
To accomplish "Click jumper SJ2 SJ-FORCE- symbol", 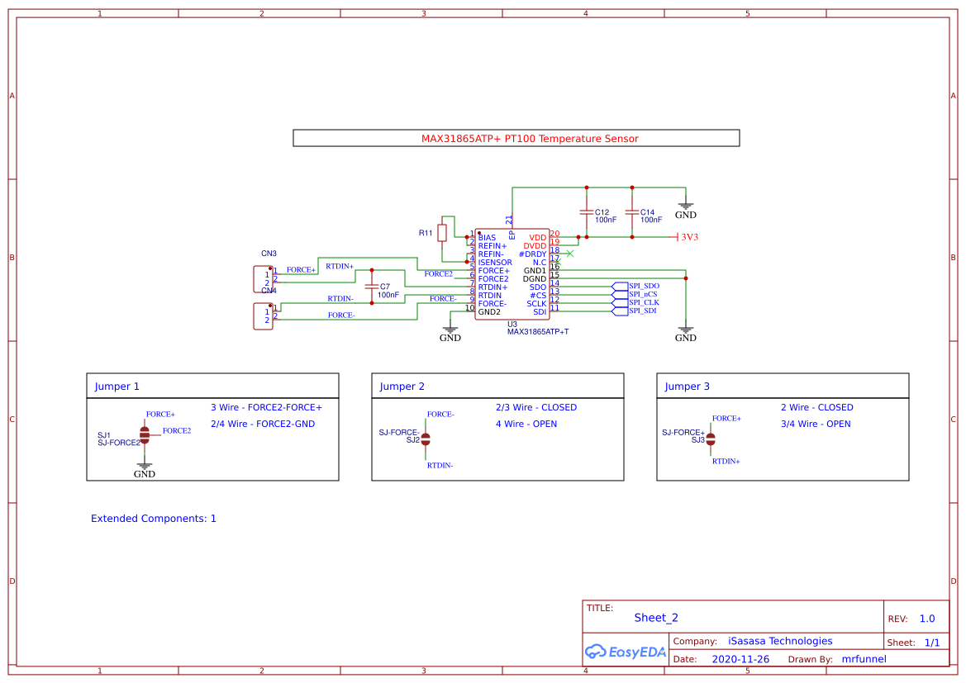I will pos(426,439).
